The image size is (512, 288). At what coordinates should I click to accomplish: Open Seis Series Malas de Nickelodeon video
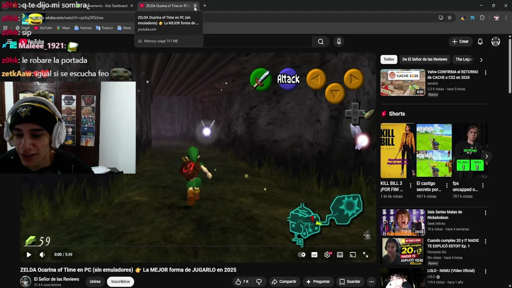pos(444,215)
